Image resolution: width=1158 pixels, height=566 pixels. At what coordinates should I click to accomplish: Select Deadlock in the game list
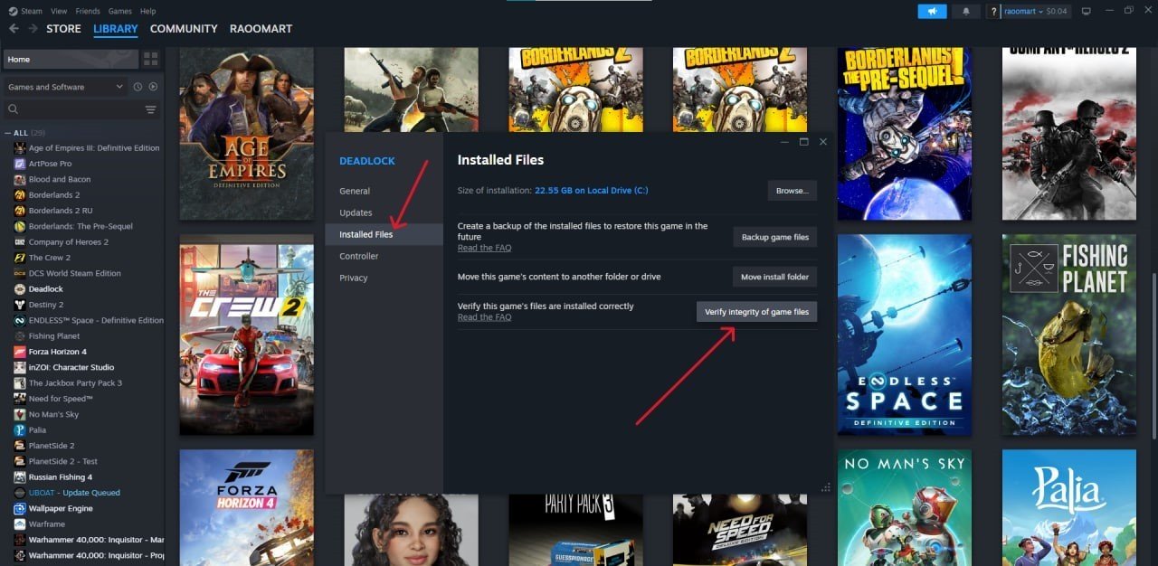pyautogui.click(x=46, y=289)
